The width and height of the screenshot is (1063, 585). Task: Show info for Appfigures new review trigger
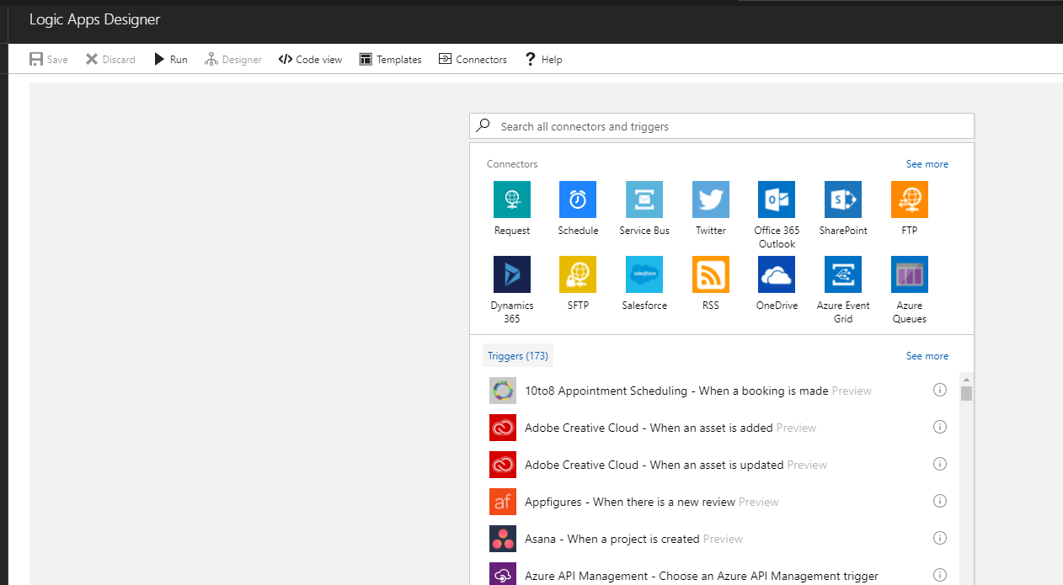pos(940,501)
